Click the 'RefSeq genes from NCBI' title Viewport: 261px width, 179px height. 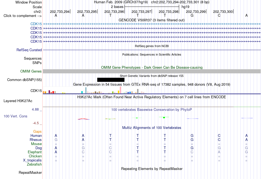click(x=152, y=46)
